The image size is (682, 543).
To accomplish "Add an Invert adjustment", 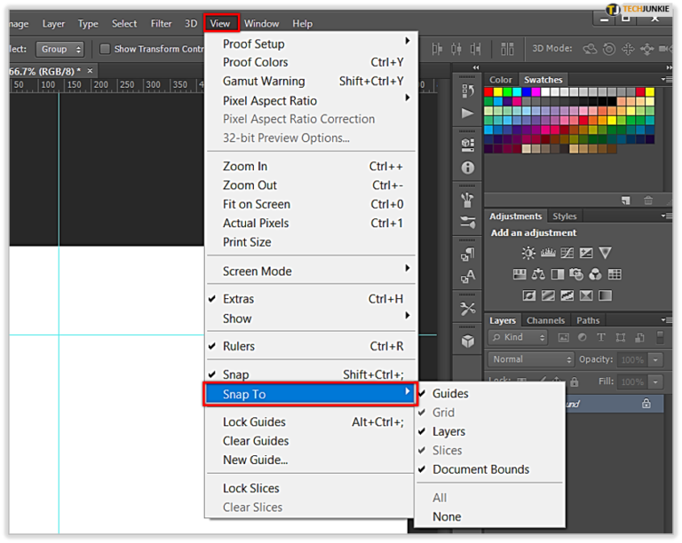I will pos(529,295).
